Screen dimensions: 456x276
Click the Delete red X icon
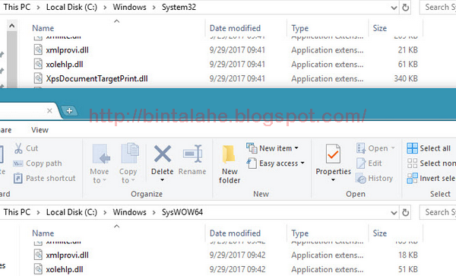click(x=163, y=154)
